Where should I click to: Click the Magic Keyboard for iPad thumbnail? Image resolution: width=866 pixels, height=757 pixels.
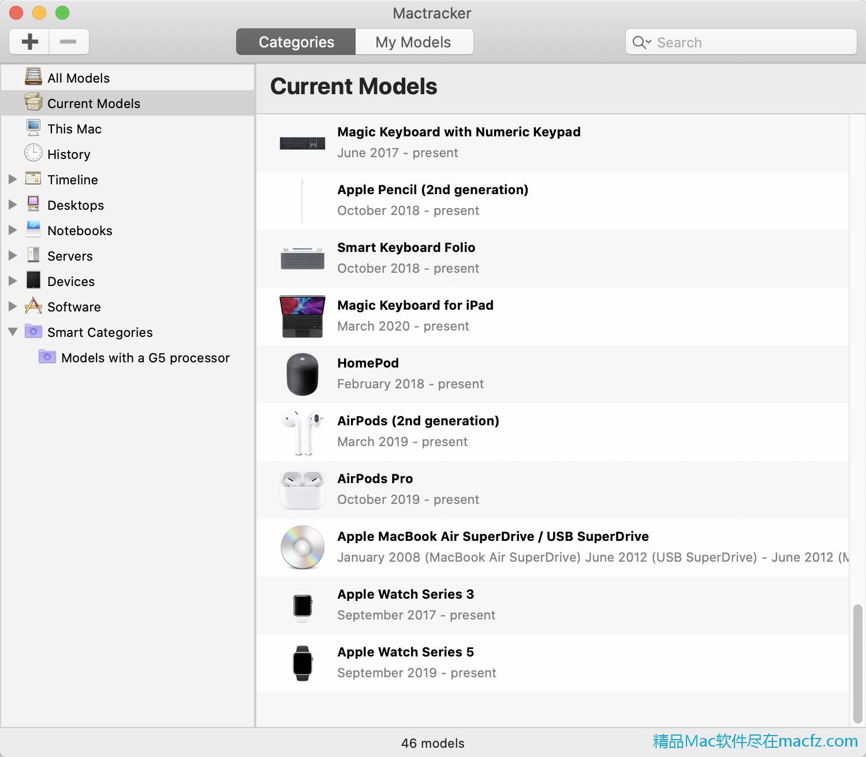303,317
